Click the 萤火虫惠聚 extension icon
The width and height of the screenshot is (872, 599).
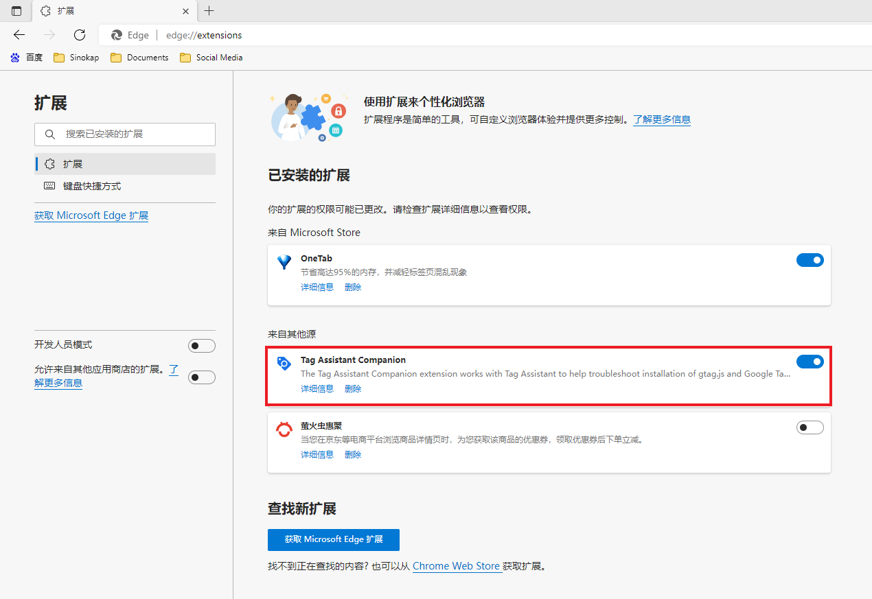(284, 430)
